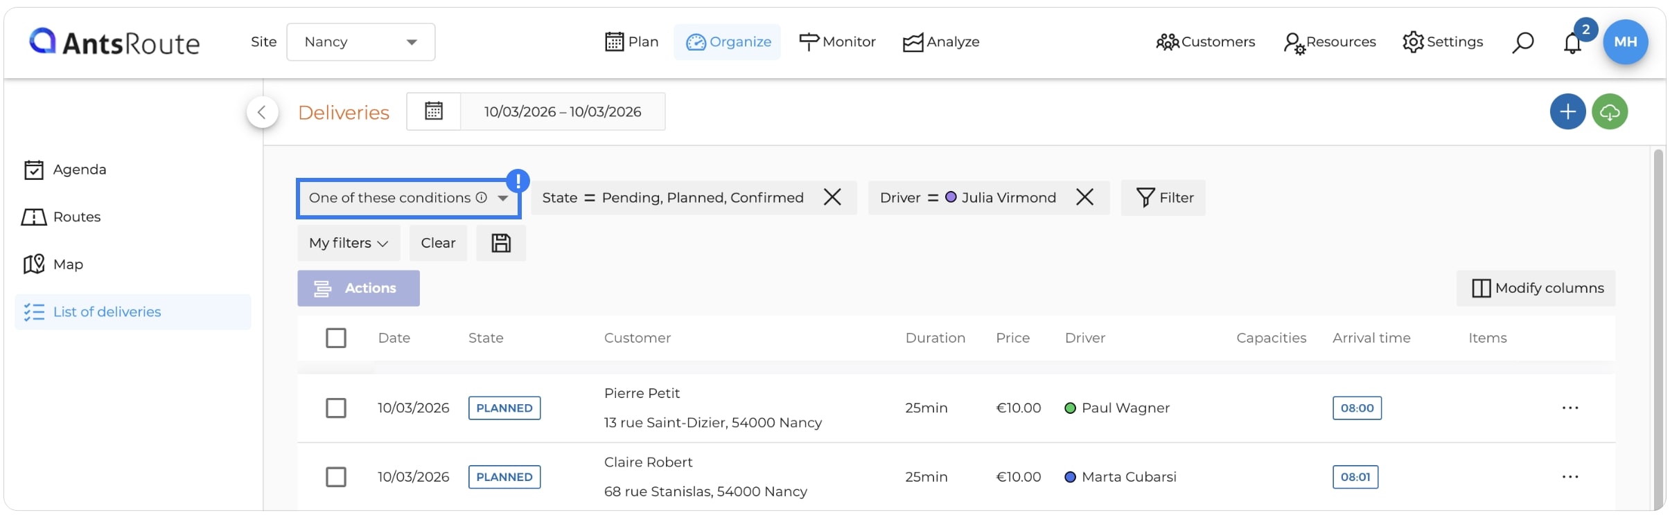Open the Map view
This screenshot has height=517, width=1670.
[54, 264]
